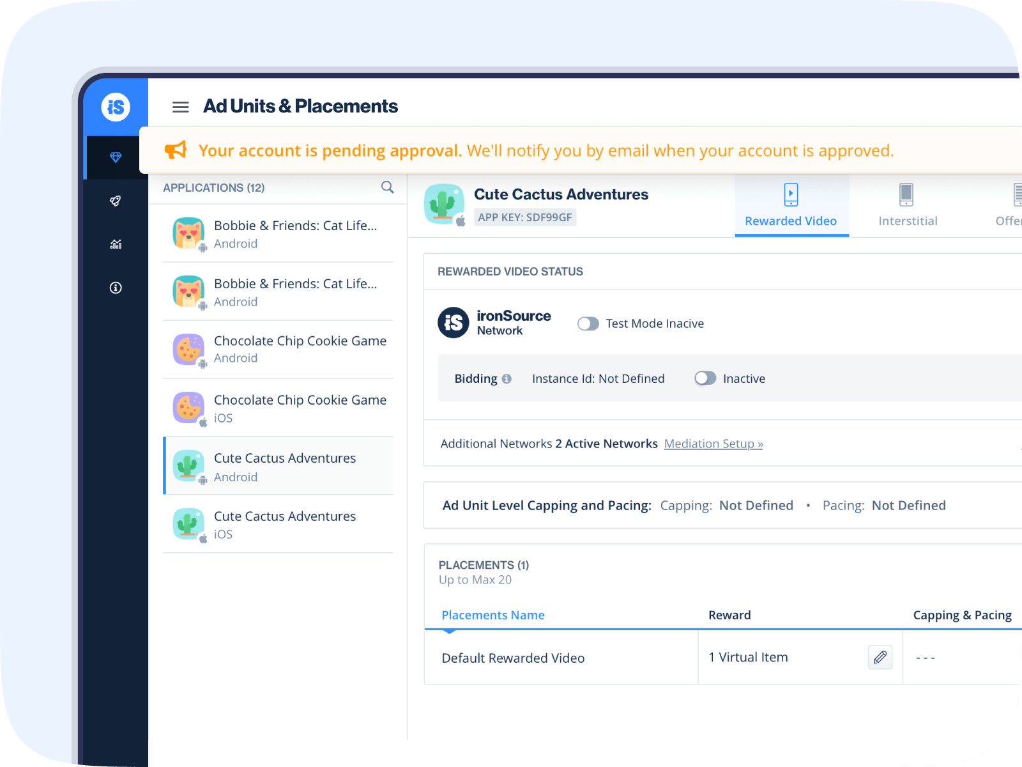Open the hamburger navigation menu
This screenshot has height=767, width=1022.
(180, 107)
